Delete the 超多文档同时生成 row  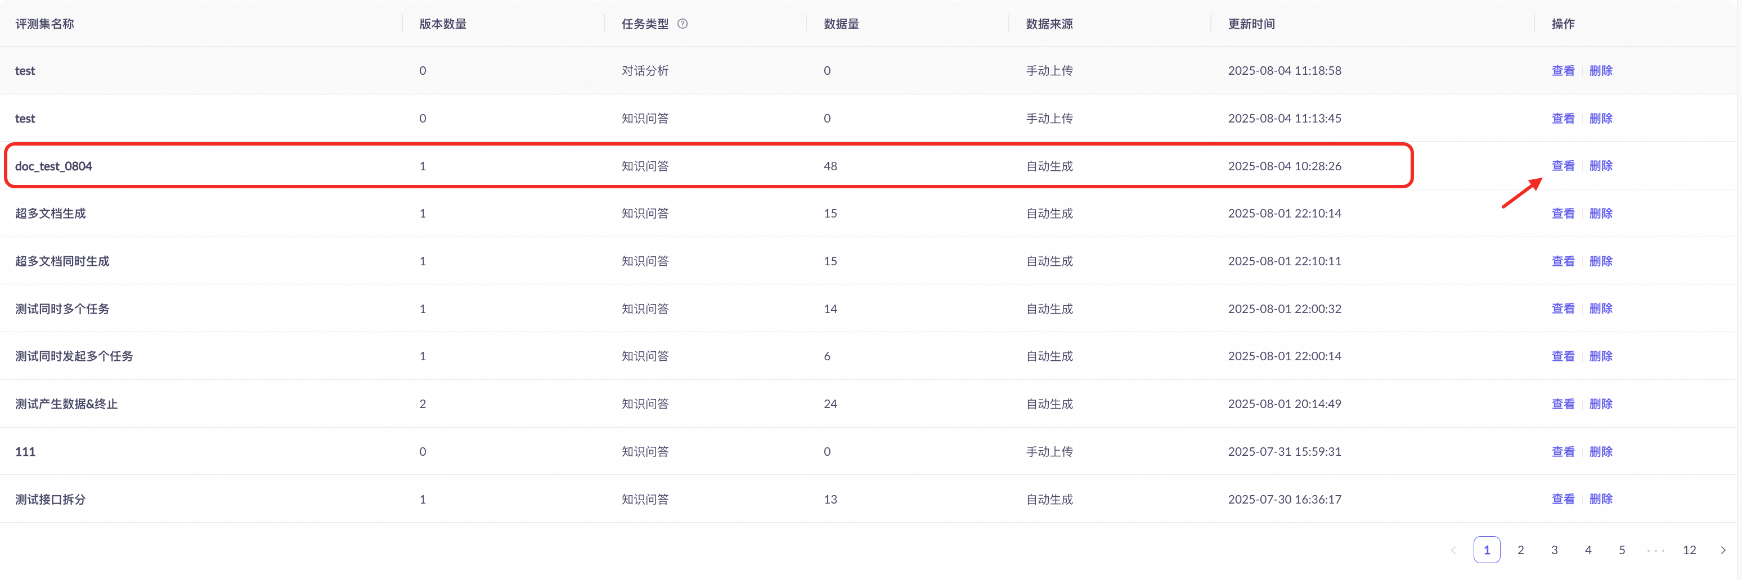(1601, 261)
